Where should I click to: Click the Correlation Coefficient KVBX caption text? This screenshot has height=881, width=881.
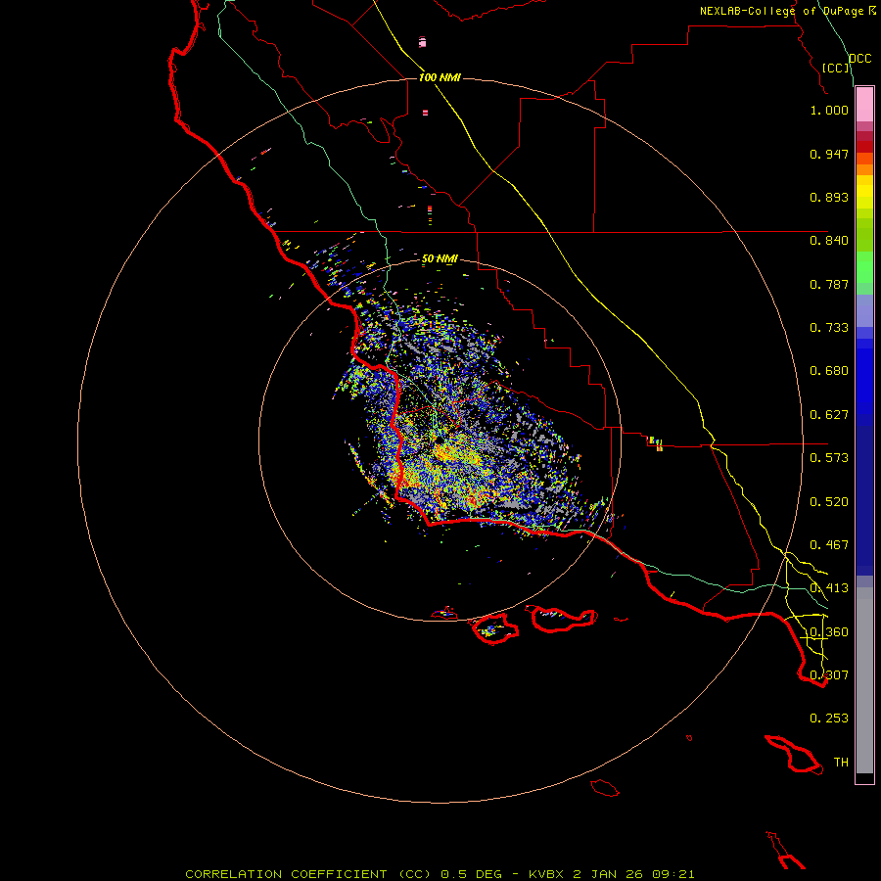point(440,874)
